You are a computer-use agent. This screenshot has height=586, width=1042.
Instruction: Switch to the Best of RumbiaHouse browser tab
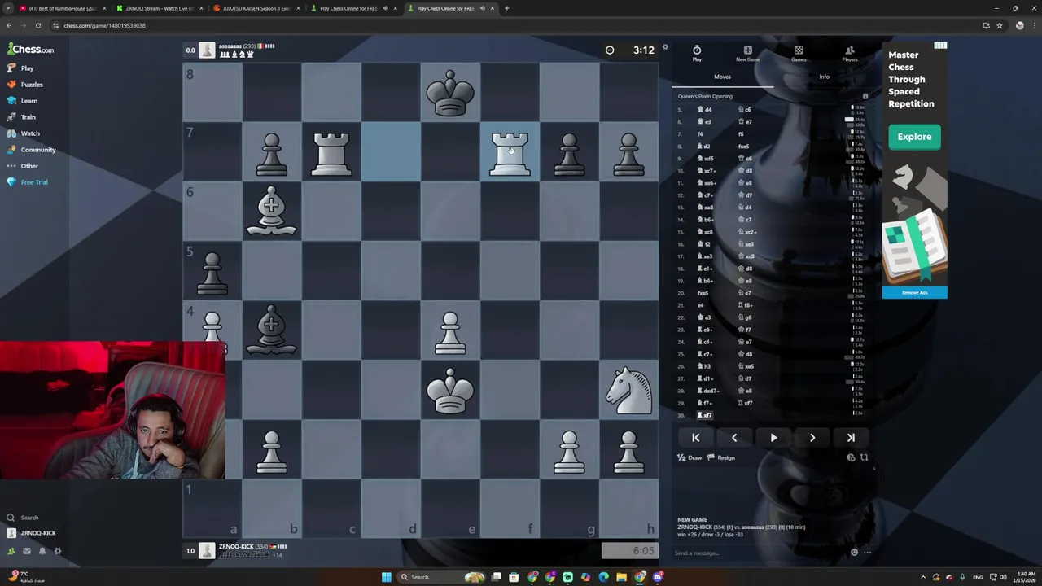[x=61, y=8]
